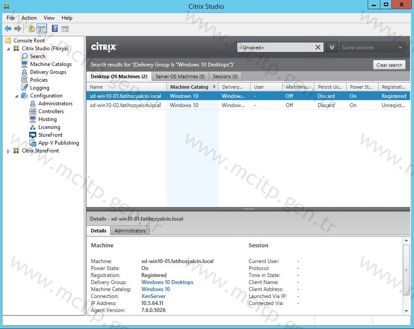Select Console Root in tree
Viewport: 414px width, 329px height.
tap(29, 41)
